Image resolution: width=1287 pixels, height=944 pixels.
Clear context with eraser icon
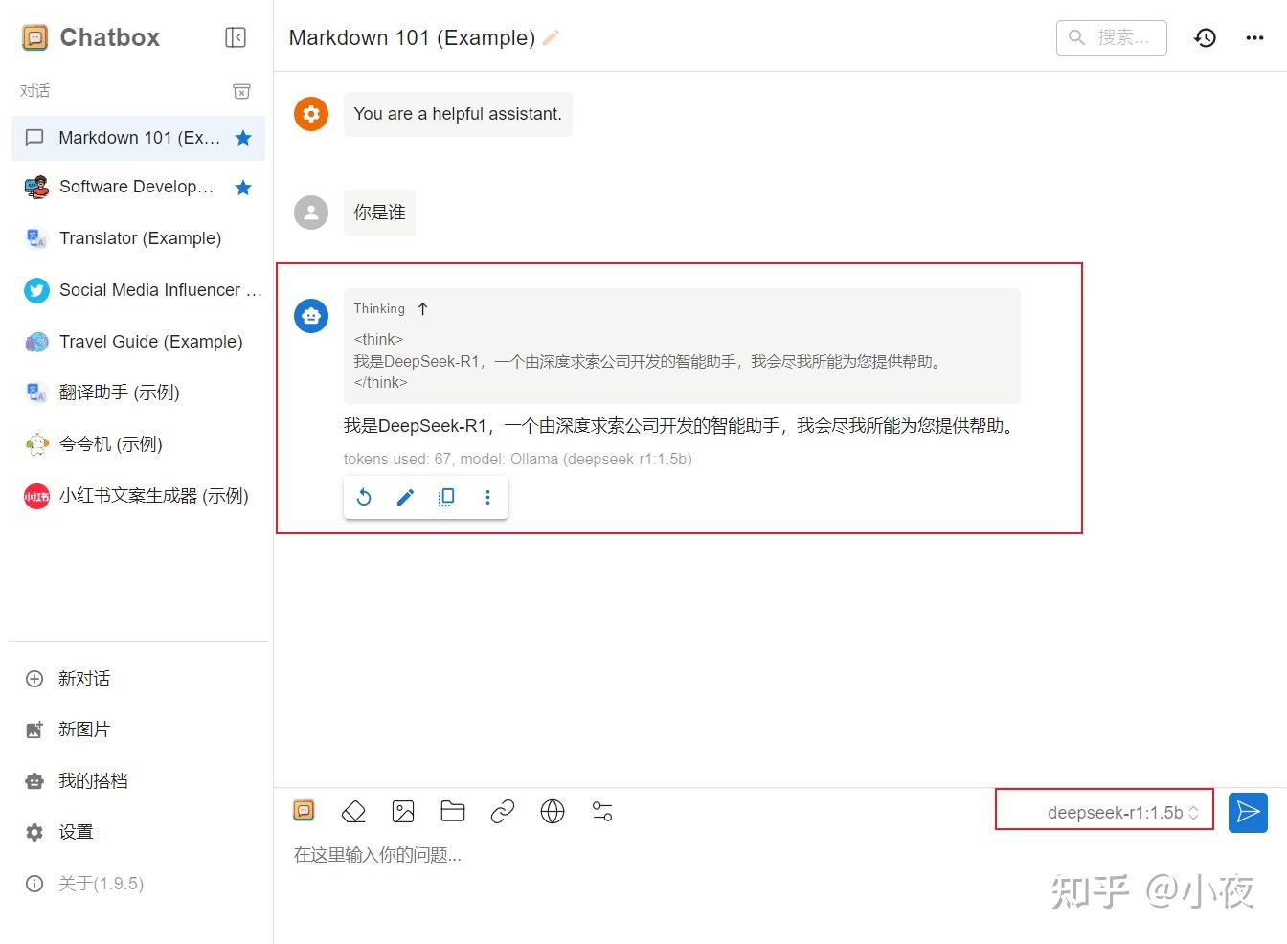[353, 812]
